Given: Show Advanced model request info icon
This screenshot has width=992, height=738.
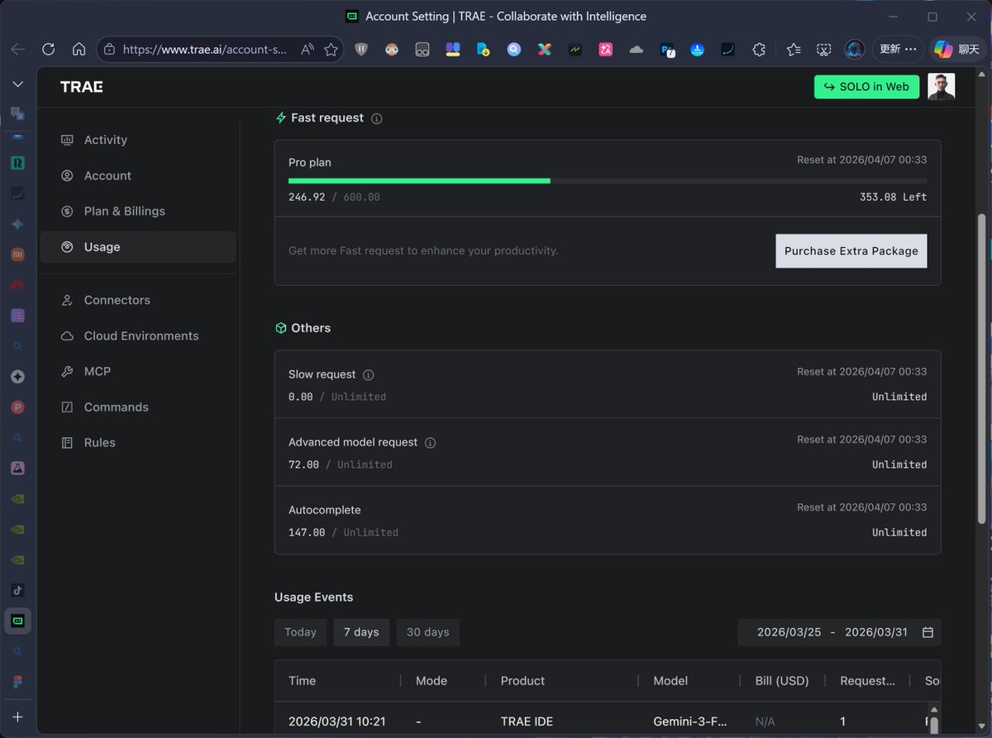Looking at the screenshot, I should (x=430, y=442).
